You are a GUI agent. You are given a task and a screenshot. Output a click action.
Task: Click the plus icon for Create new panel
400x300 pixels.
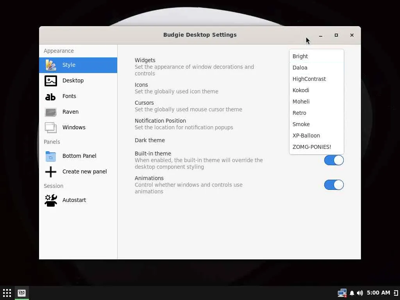(x=50, y=172)
